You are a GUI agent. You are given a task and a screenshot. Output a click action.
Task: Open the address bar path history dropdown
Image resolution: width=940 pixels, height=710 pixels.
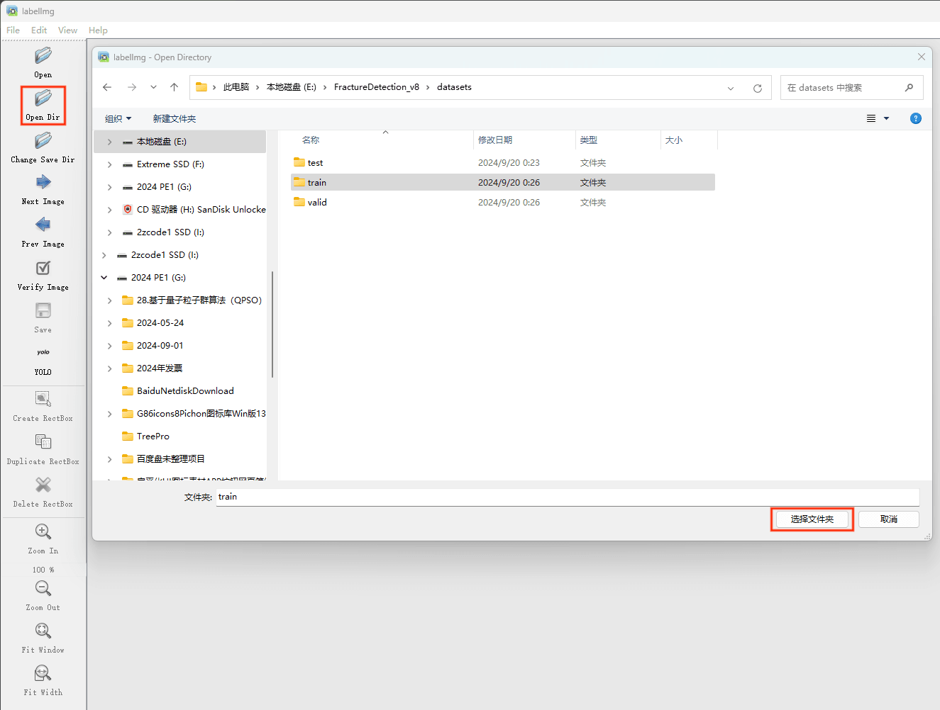731,88
